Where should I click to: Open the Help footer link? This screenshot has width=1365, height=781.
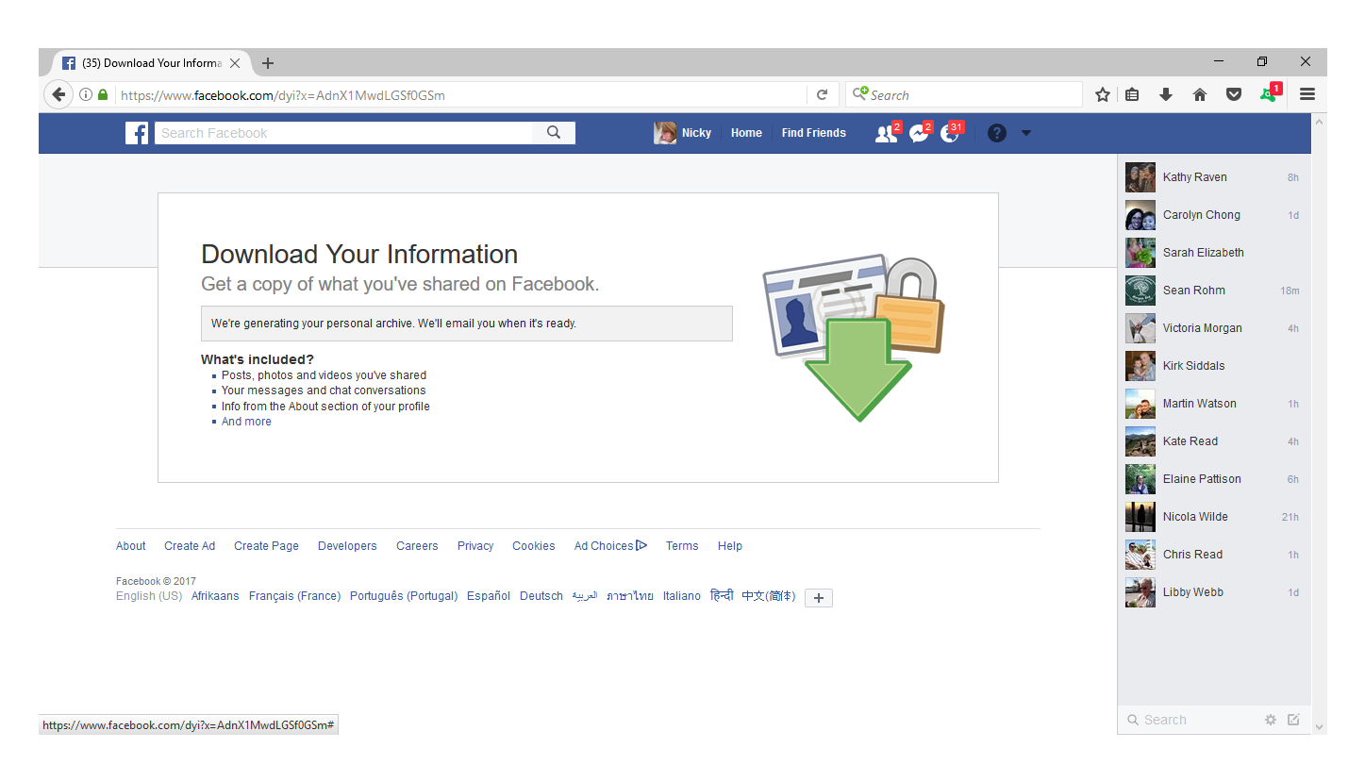coord(730,546)
